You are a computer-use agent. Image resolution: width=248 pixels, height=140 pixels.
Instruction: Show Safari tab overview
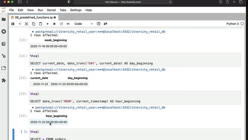(241, 2)
